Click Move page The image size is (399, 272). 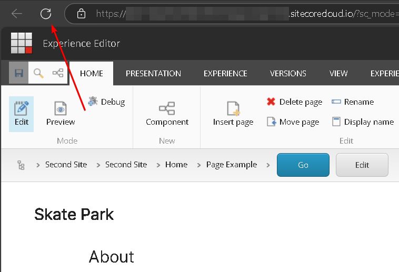pos(293,122)
